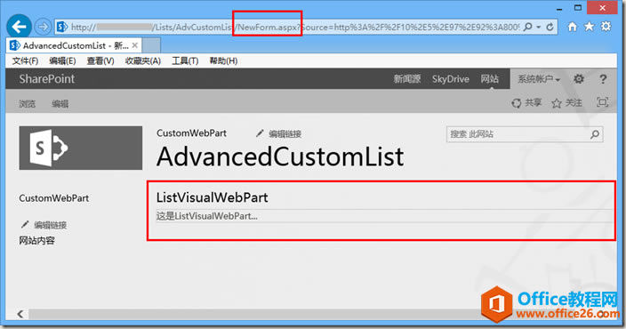Go forward with the browser Forward arrow
Screen dimensions: 626x329
point(43,28)
